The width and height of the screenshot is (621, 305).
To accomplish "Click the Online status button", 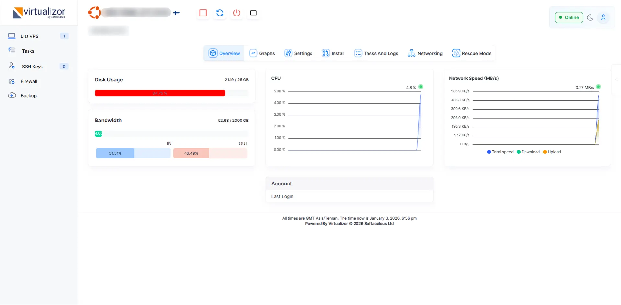I will pyautogui.click(x=569, y=17).
